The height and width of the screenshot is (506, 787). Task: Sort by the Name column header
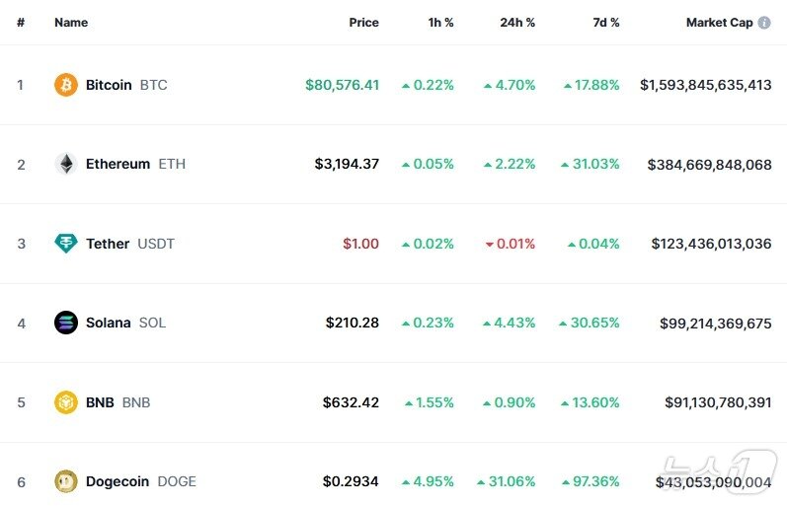pyautogui.click(x=71, y=23)
